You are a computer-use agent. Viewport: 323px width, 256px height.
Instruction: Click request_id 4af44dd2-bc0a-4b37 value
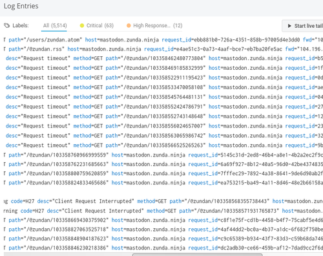272,229
